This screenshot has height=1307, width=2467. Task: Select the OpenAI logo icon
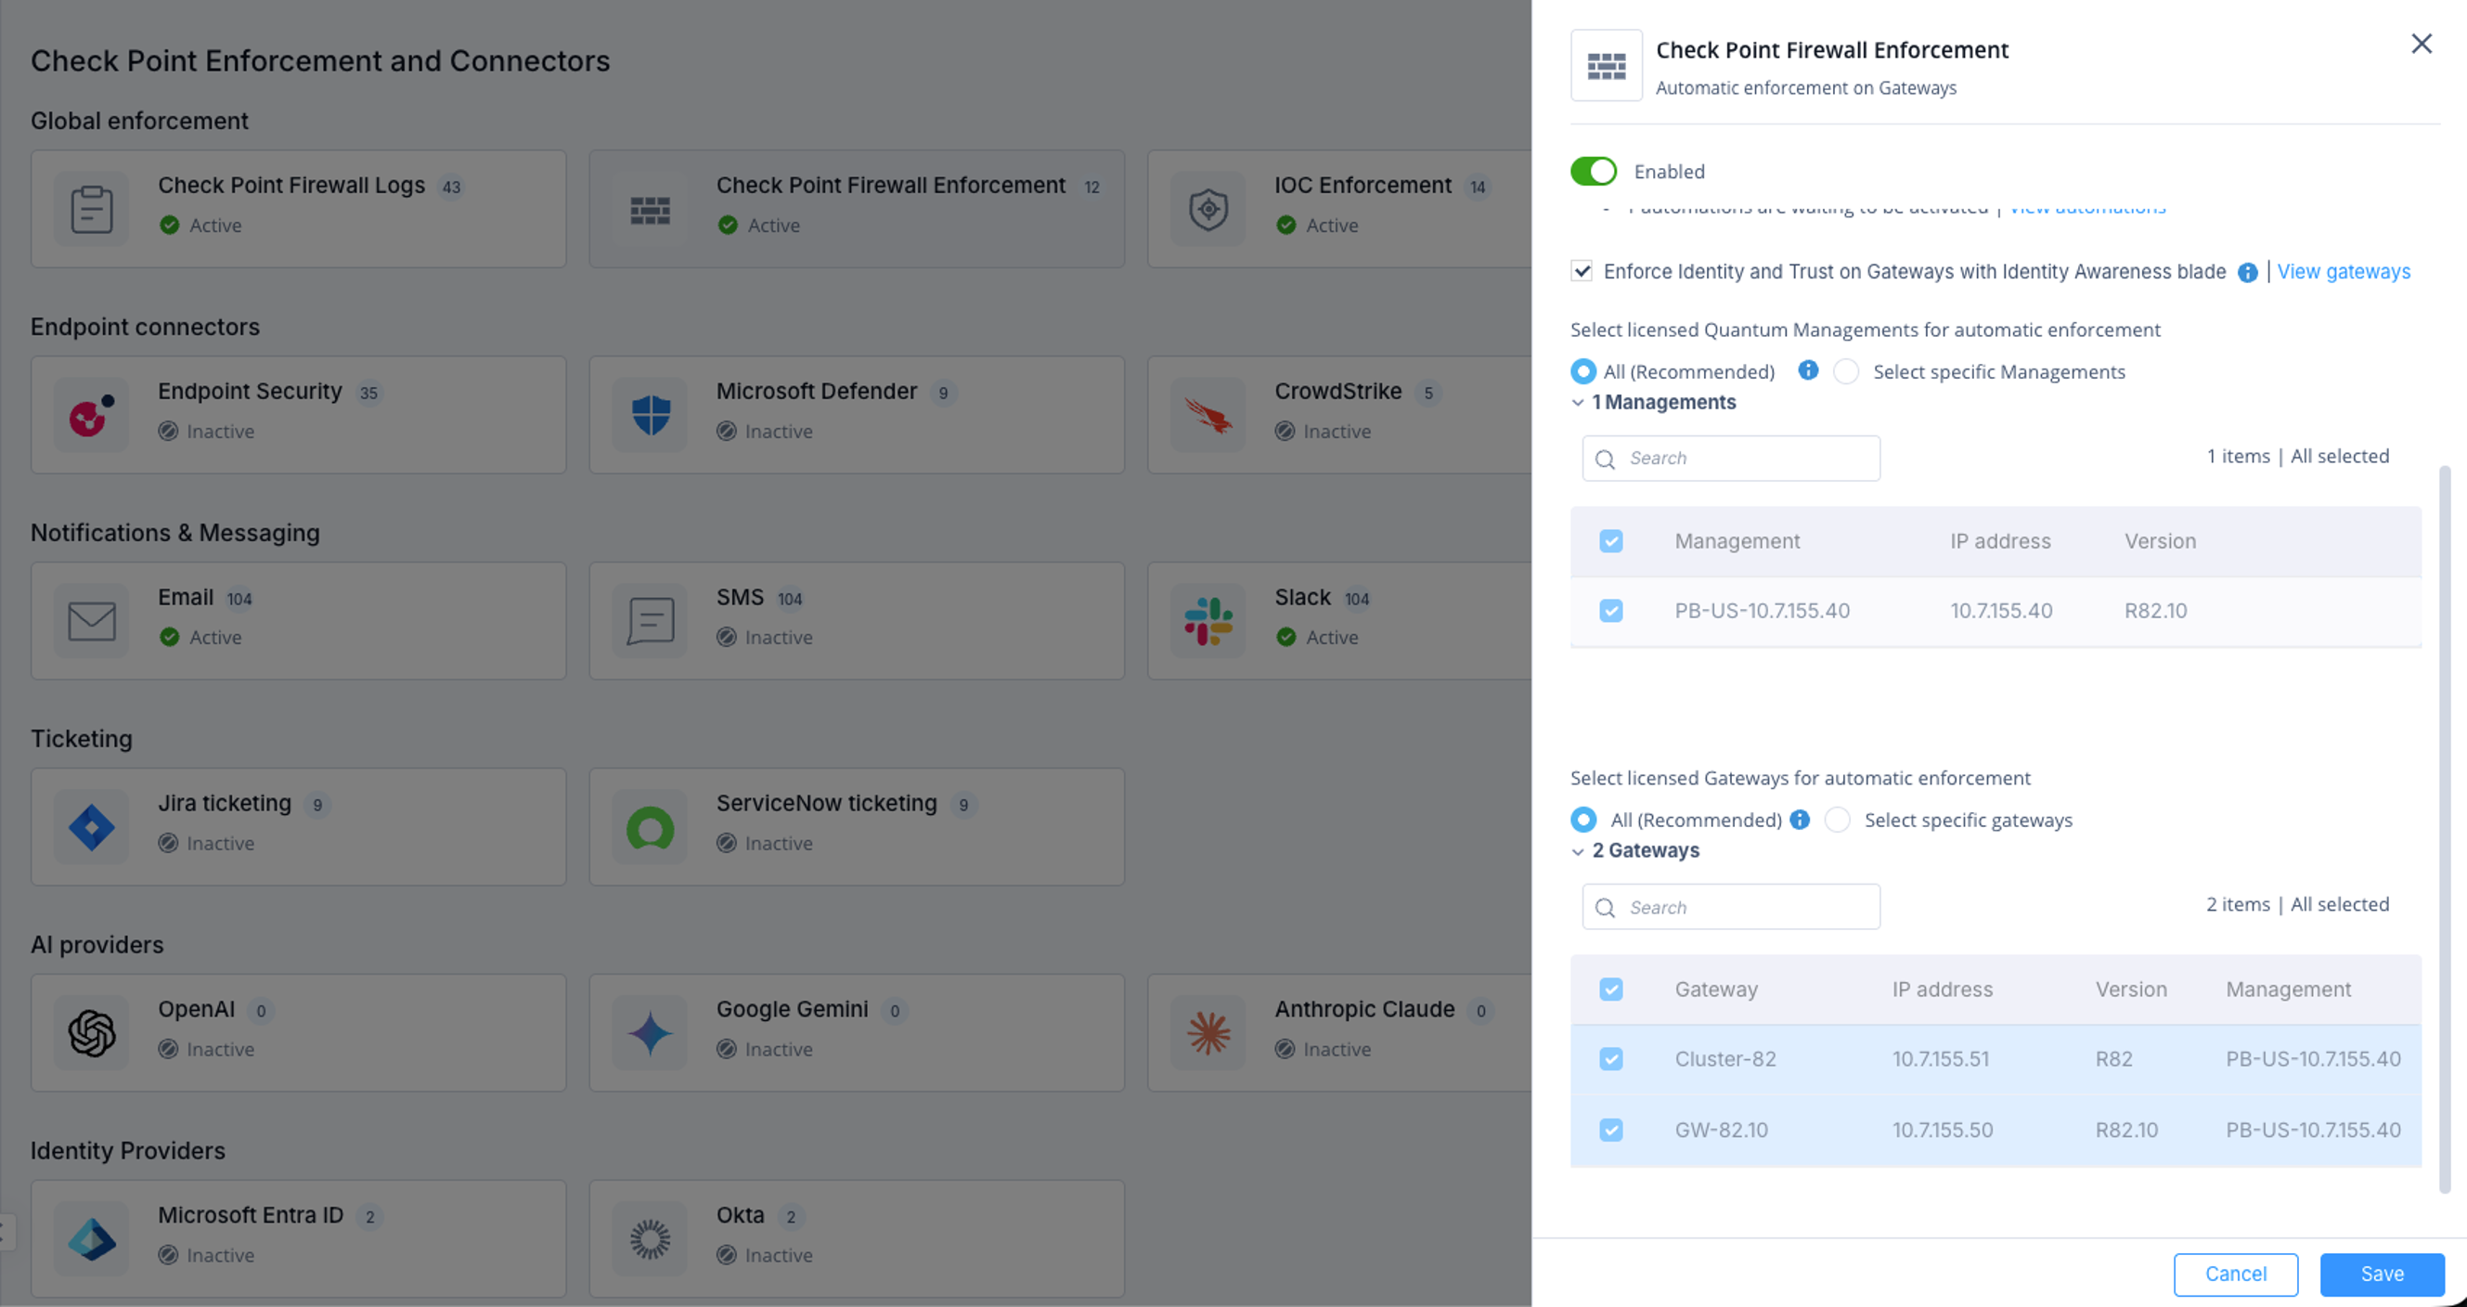92,1032
